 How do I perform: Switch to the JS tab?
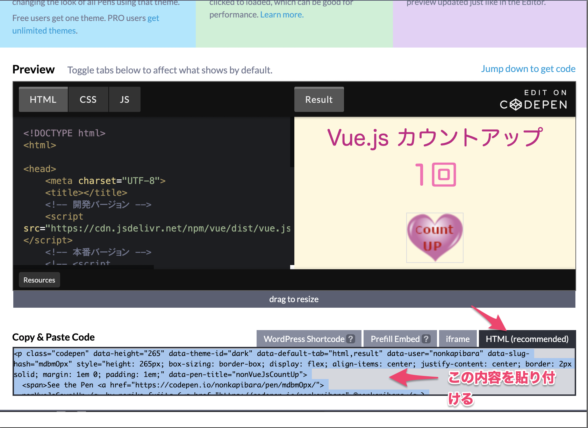click(124, 99)
